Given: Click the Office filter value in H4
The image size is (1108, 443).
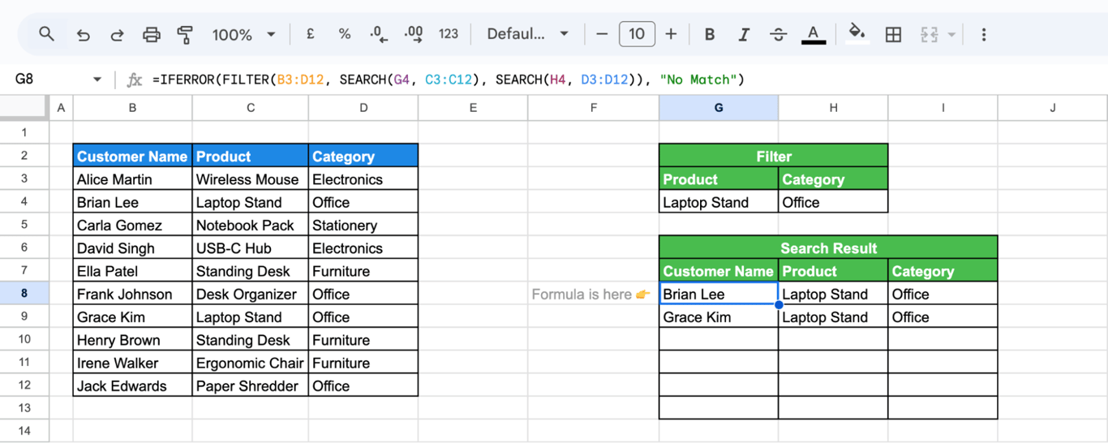Looking at the screenshot, I should (833, 202).
